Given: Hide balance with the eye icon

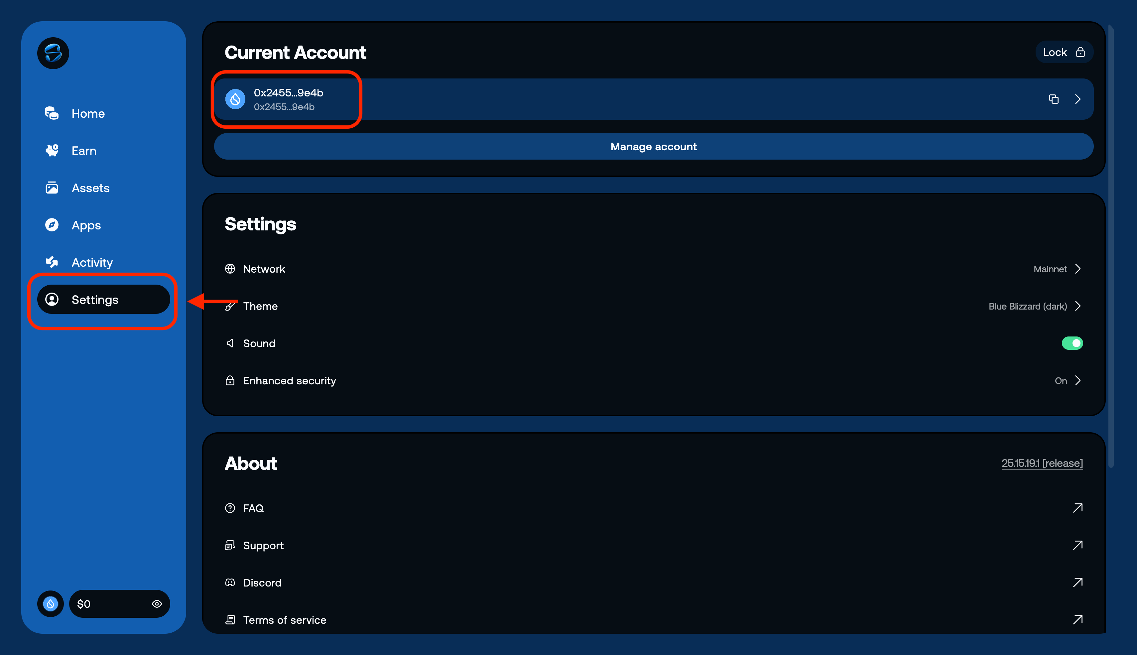Looking at the screenshot, I should coord(156,604).
